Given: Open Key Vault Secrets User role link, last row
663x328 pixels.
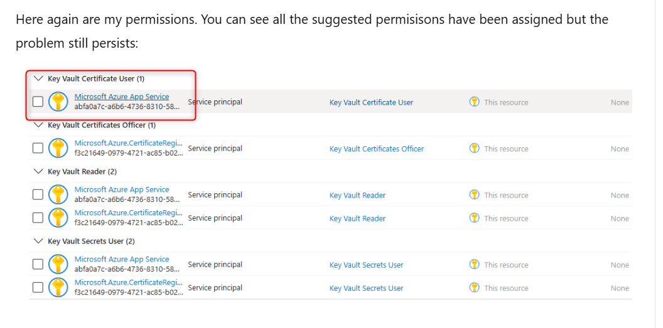Looking at the screenshot, I should pyautogui.click(x=366, y=288).
